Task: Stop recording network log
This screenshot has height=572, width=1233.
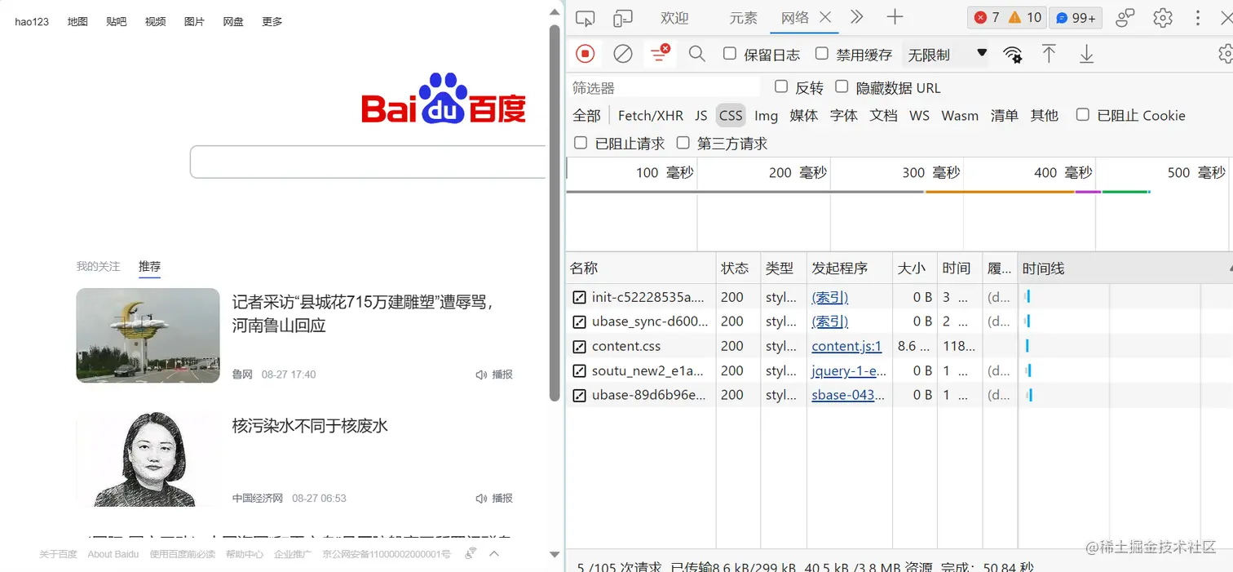Action: 585,54
